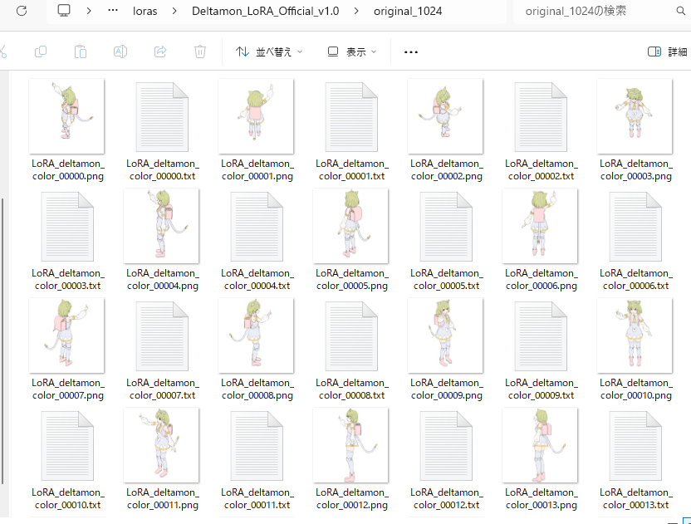691x524 pixels.
Task: Expand chevron after Deltamon_LoRA_Official_v1.0
Action: point(356,11)
